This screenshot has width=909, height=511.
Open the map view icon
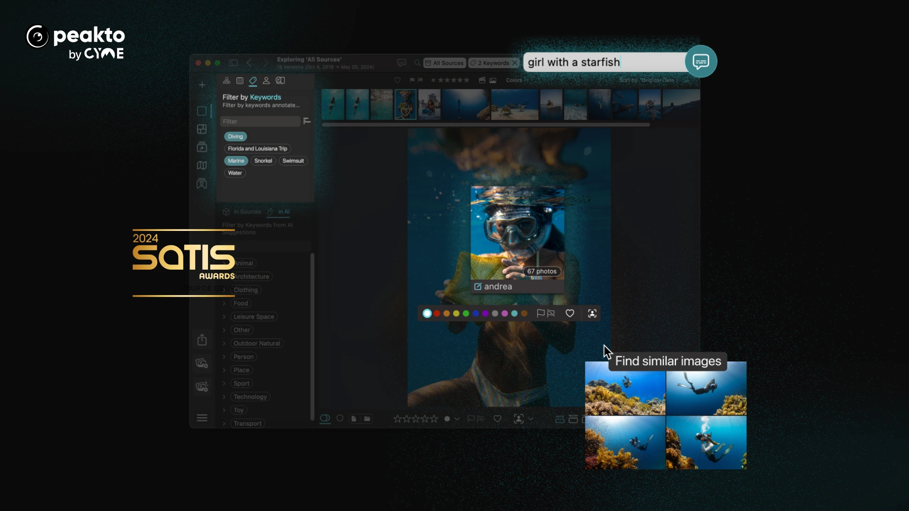[x=202, y=165]
